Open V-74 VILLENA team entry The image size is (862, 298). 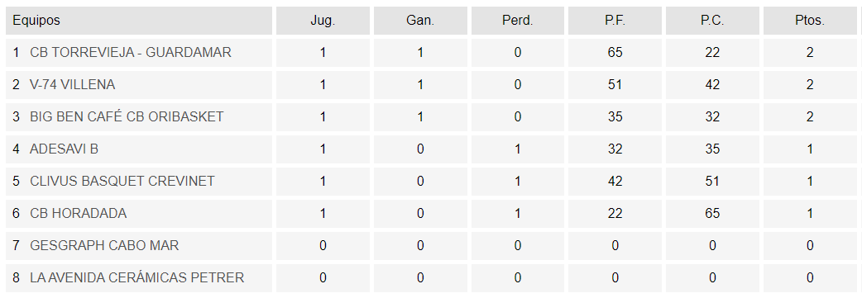click(x=73, y=84)
